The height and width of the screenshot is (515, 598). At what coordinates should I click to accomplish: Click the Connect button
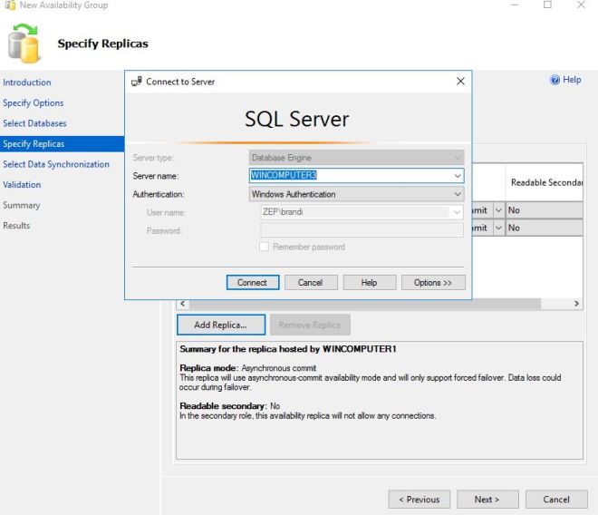coord(252,283)
